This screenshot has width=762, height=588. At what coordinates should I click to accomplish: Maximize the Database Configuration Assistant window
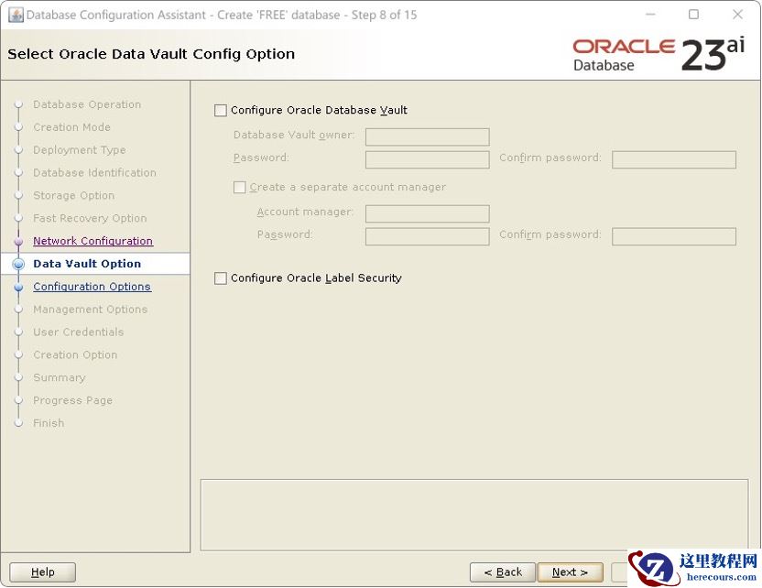point(694,15)
